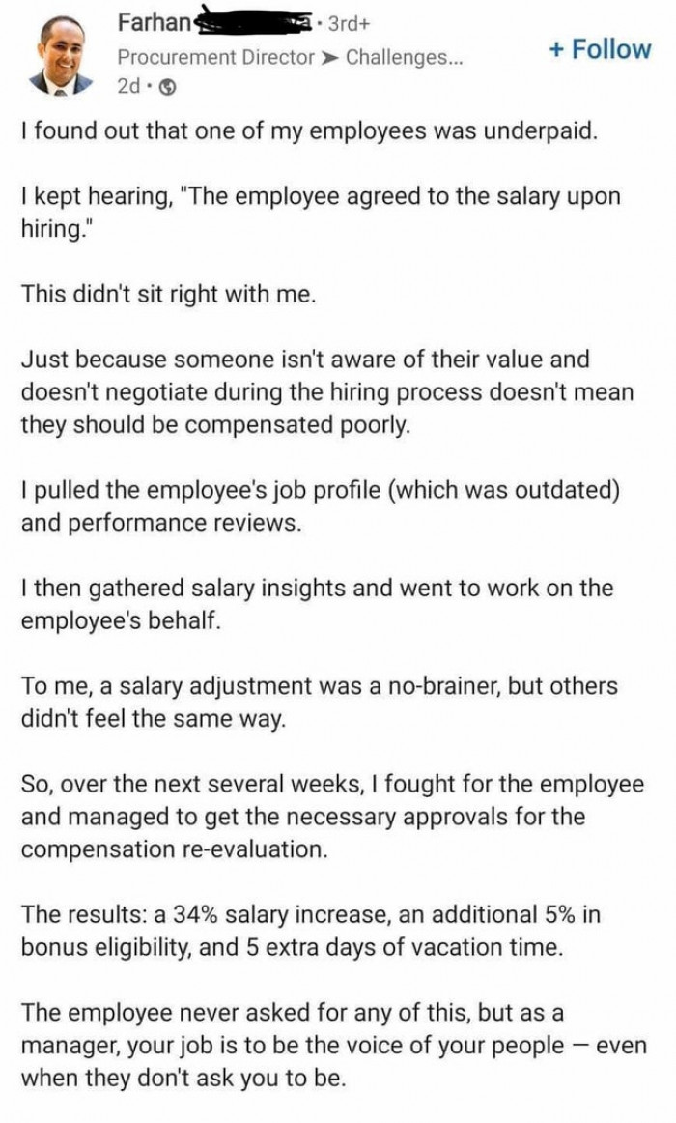Screen dimensions: 676x1123
Task: Click the + Follow button
Action: coord(599,46)
